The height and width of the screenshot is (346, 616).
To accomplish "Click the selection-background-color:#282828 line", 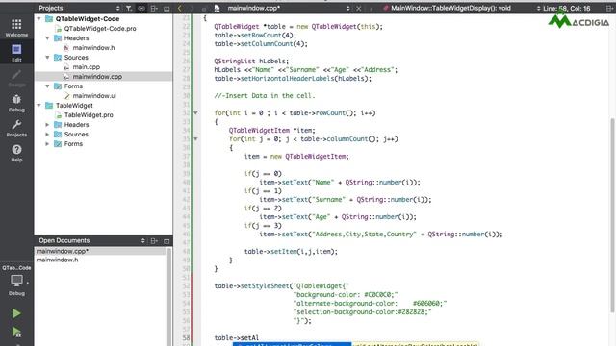I will (362, 311).
